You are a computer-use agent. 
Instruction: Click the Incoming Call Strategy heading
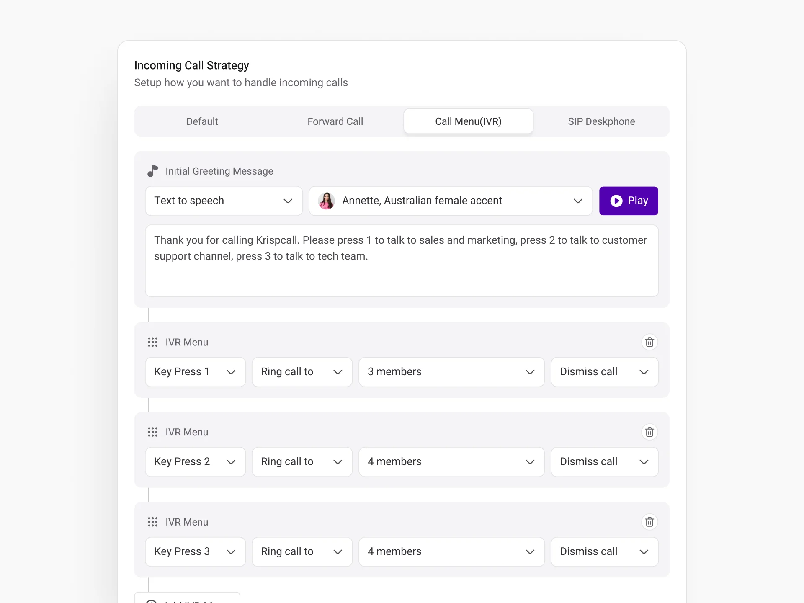pyautogui.click(x=191, y=65)
